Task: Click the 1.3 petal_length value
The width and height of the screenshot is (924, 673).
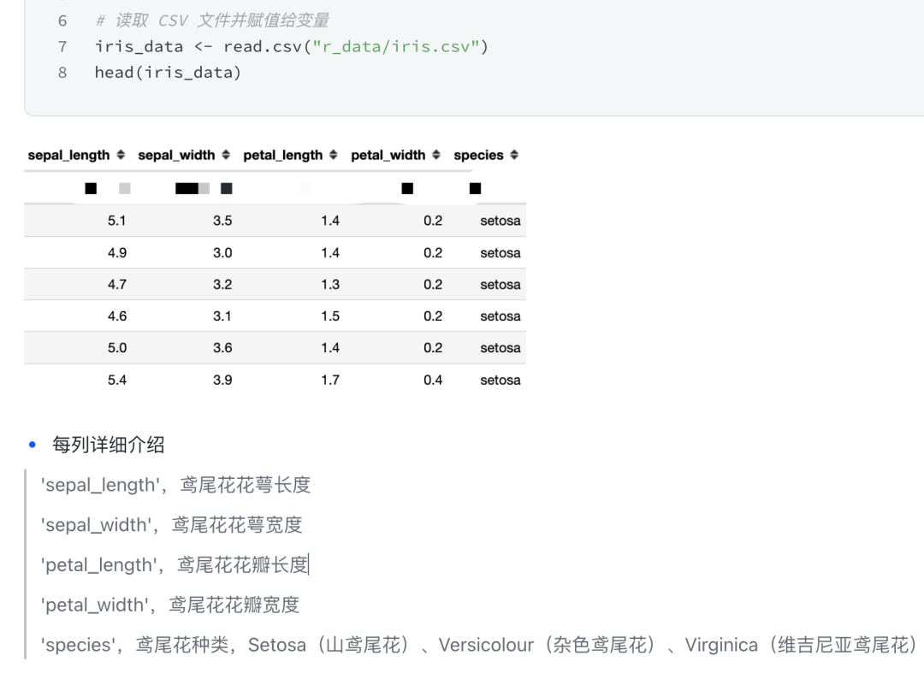Action: click(330, 285)
